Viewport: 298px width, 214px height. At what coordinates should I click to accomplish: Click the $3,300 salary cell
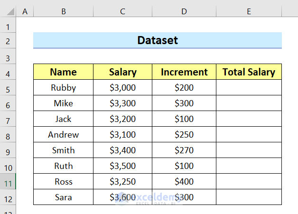point(122,103)
